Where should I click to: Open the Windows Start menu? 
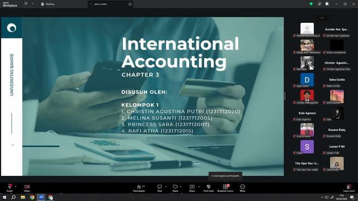point(4,197)
